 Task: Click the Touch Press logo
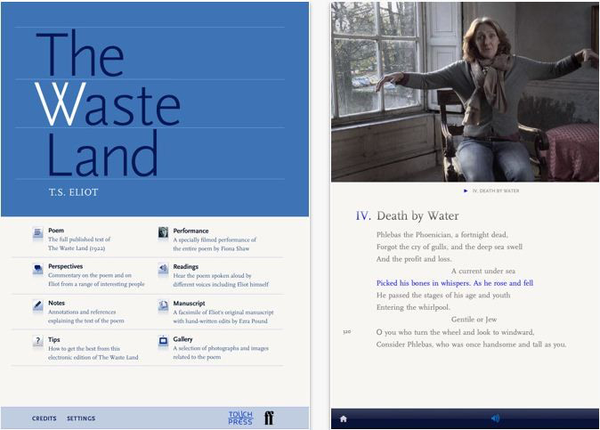point(240,418)
